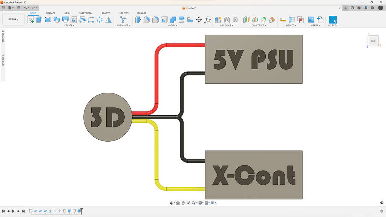Image resolution: width=386 pixels, height=217 pixels.
Task: Activate the Pan tool in navigation bar
Action: click(x=183, y=203)
